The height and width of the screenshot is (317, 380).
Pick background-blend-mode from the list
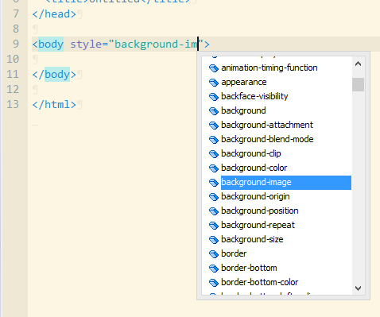[267, 140]
